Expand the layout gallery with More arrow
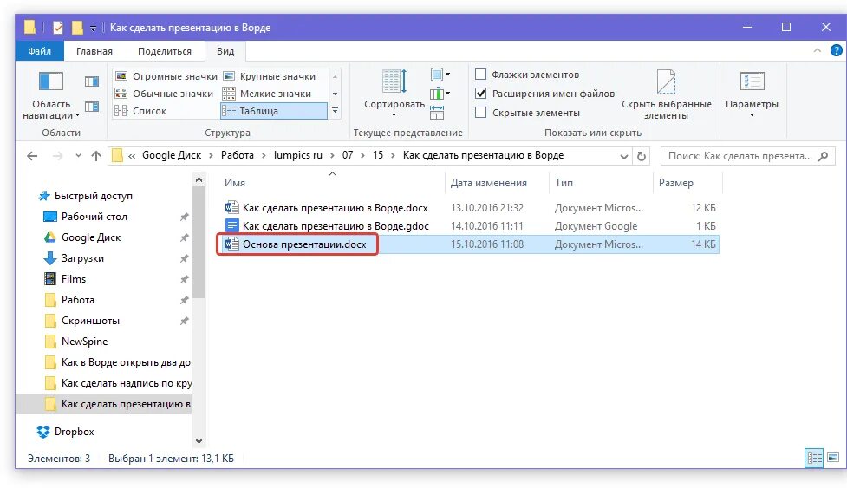The width and height of the screenshot is (847, 488). click(335, 111)
